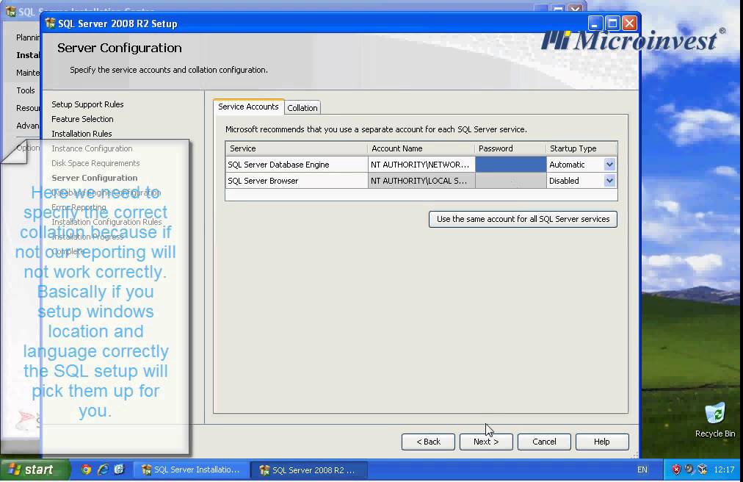Screen dimensions: 743x482
Task: Click the Back button
Action: [428, 442]
